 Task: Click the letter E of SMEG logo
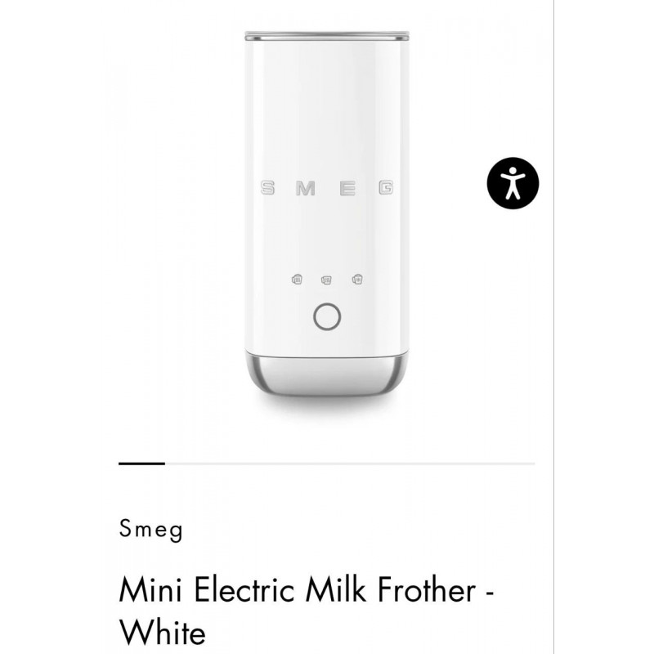coord(347,189)
